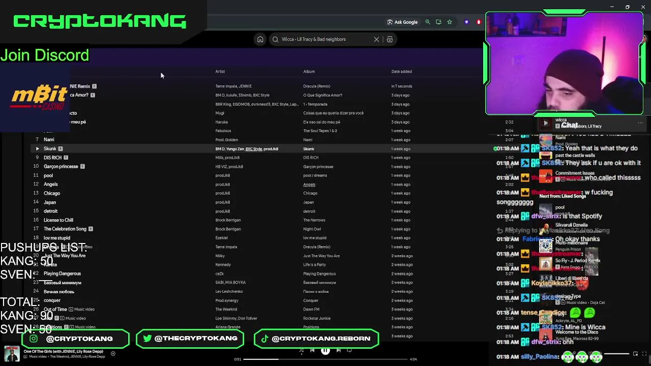Skip to the previous track
The image size is (651, 366).
pos(312,350)
